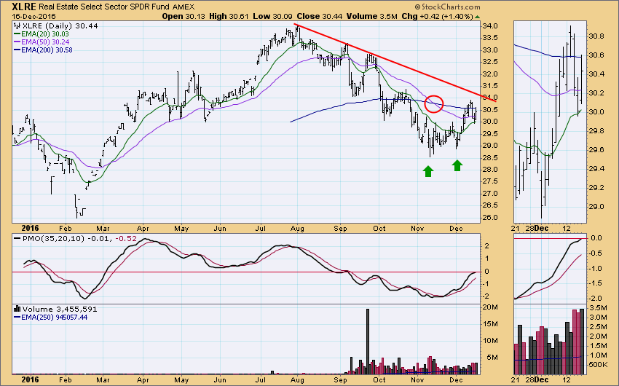Click the Aug label below the price panel
The image size is (619, 386).
[297, 229]
